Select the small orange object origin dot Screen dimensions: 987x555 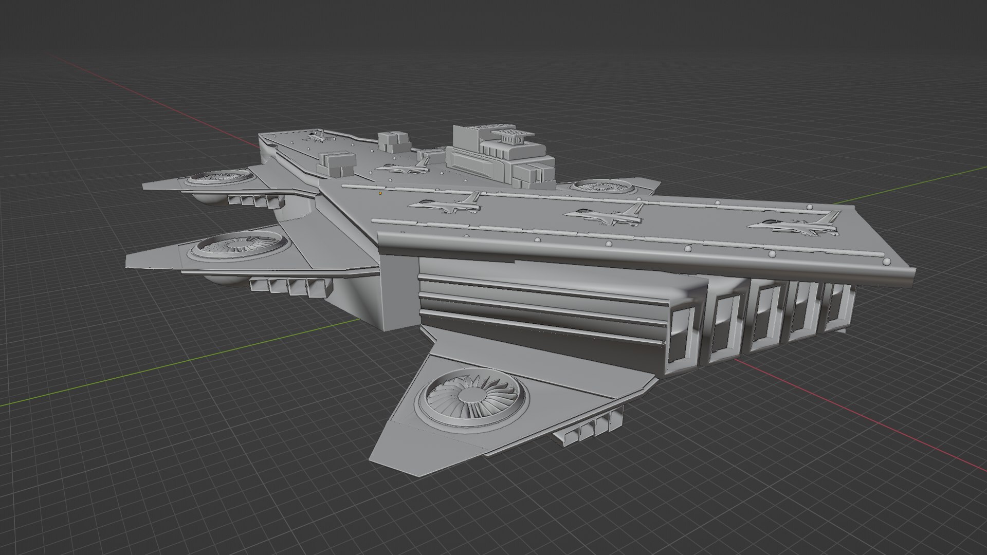[380, 193]
